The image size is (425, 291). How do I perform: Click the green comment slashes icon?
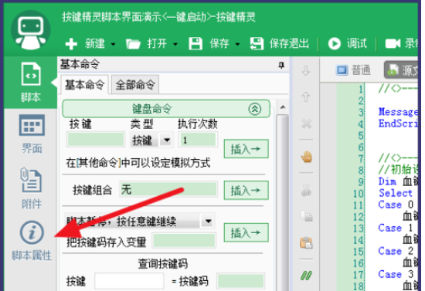click(x=306, y=276)
